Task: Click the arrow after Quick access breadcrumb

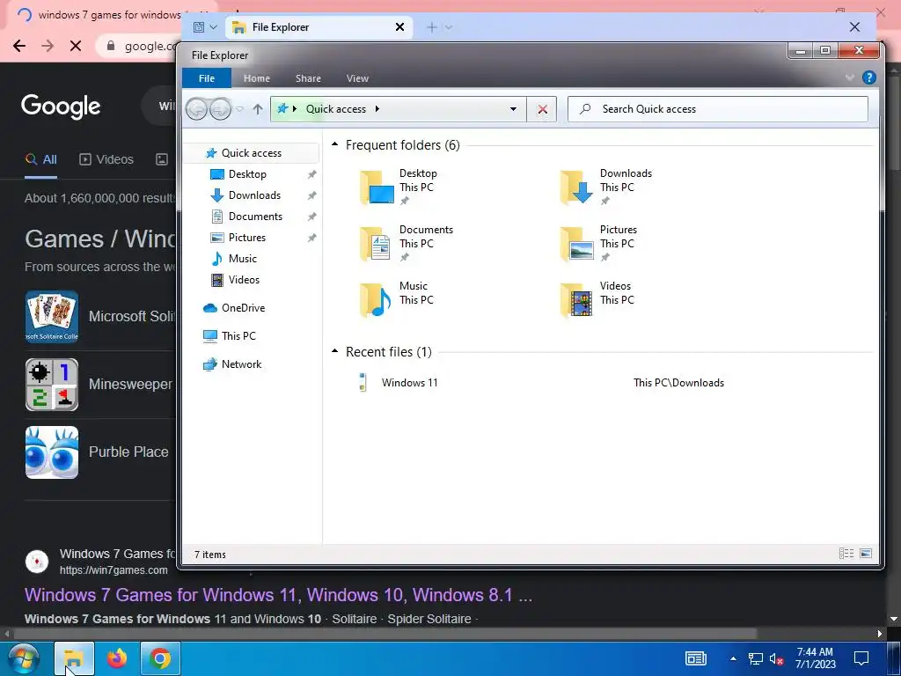Action: [377, 108]
